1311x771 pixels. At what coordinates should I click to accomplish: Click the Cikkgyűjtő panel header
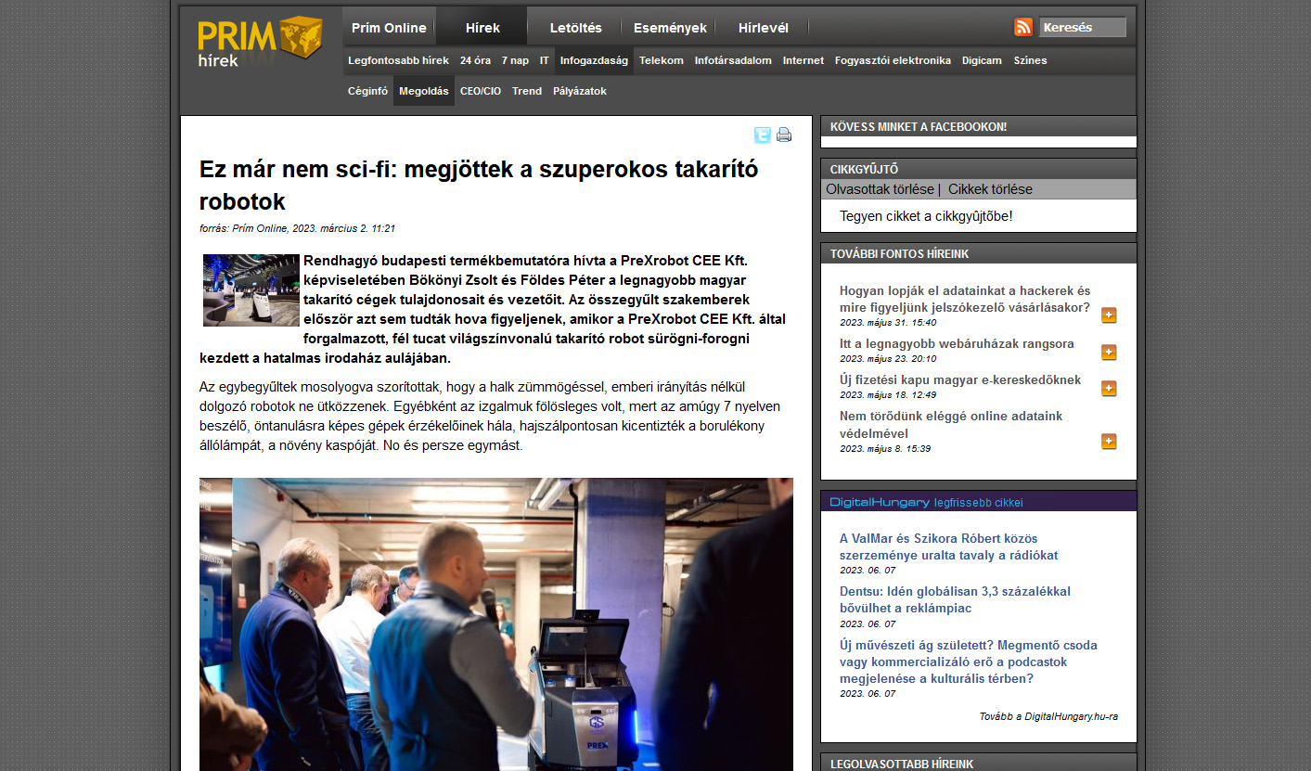tap(979, 169)
